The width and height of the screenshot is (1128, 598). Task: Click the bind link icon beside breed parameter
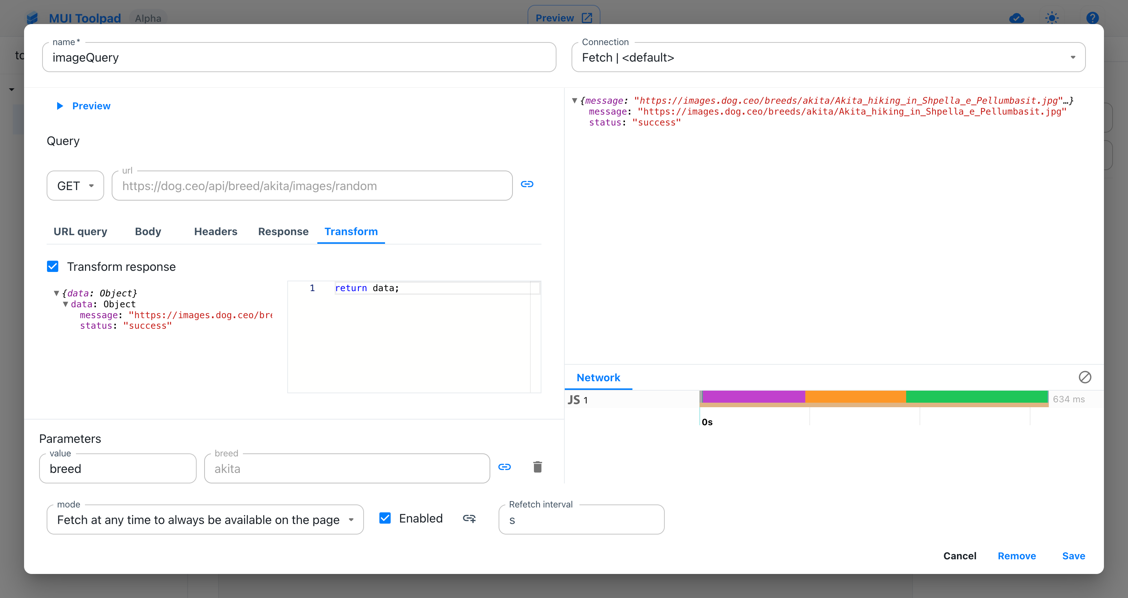[x=505, y=467]
